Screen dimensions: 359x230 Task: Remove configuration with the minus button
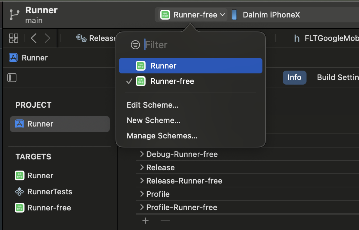165,221
